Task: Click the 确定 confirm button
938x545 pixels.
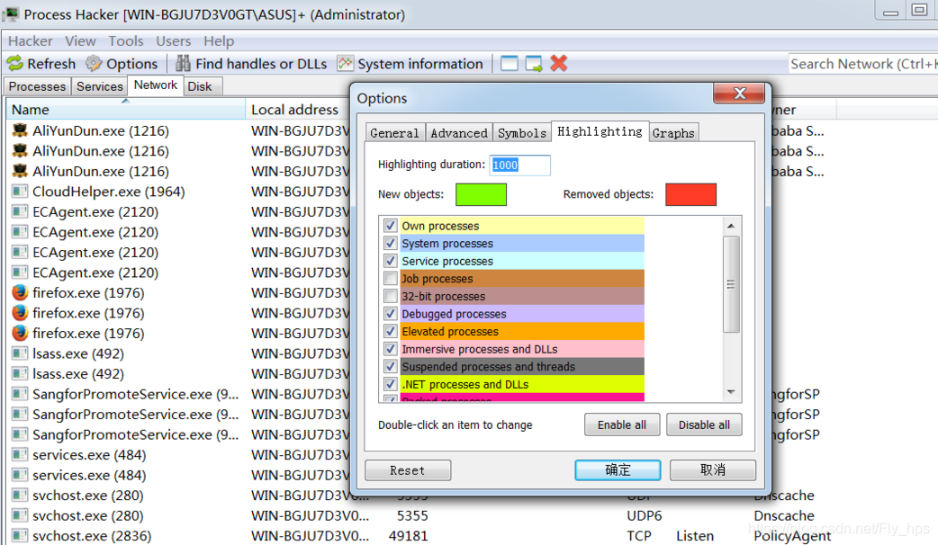Action: (618, 470)
